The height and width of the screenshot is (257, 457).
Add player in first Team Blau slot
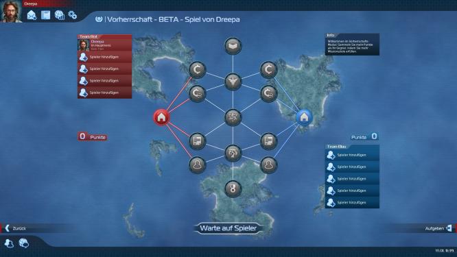pyautogui.click(x=352, y=155)
